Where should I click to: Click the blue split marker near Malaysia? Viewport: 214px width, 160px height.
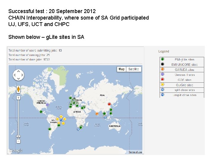coord(105,117)
